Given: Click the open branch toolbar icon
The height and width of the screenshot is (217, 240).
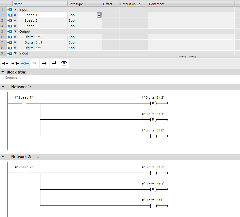Looking at the screenshot, I should click(44, 63).
